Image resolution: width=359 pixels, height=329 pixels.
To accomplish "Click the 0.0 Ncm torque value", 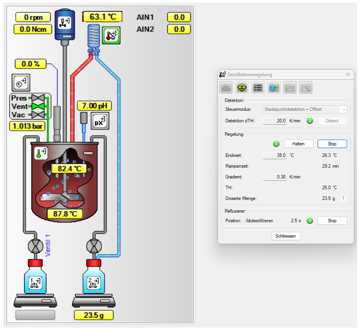I will [33, 29].
